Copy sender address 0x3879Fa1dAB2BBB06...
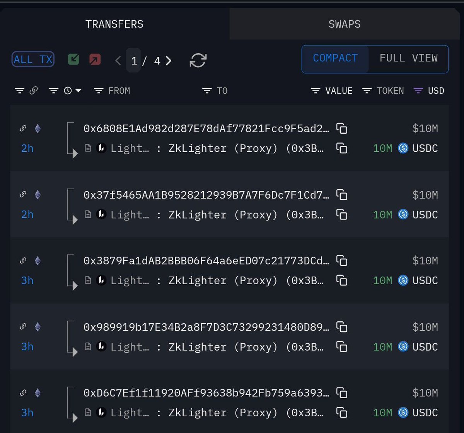The width and height of the screenshot is (464, 433). (x=342, y=261)
